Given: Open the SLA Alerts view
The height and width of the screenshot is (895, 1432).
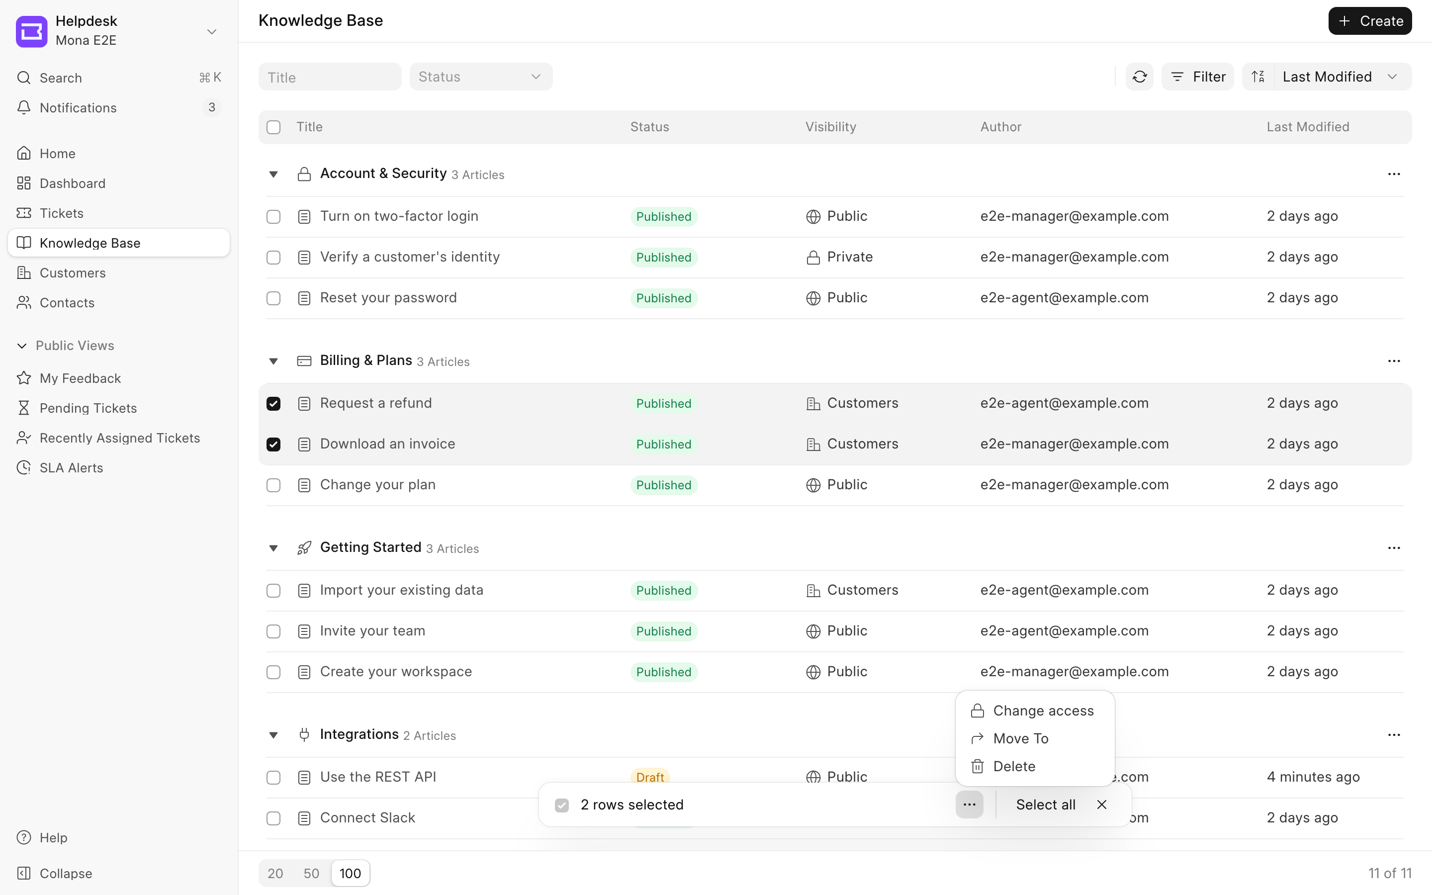Looking at the screenshot, I should click(118, 467).
